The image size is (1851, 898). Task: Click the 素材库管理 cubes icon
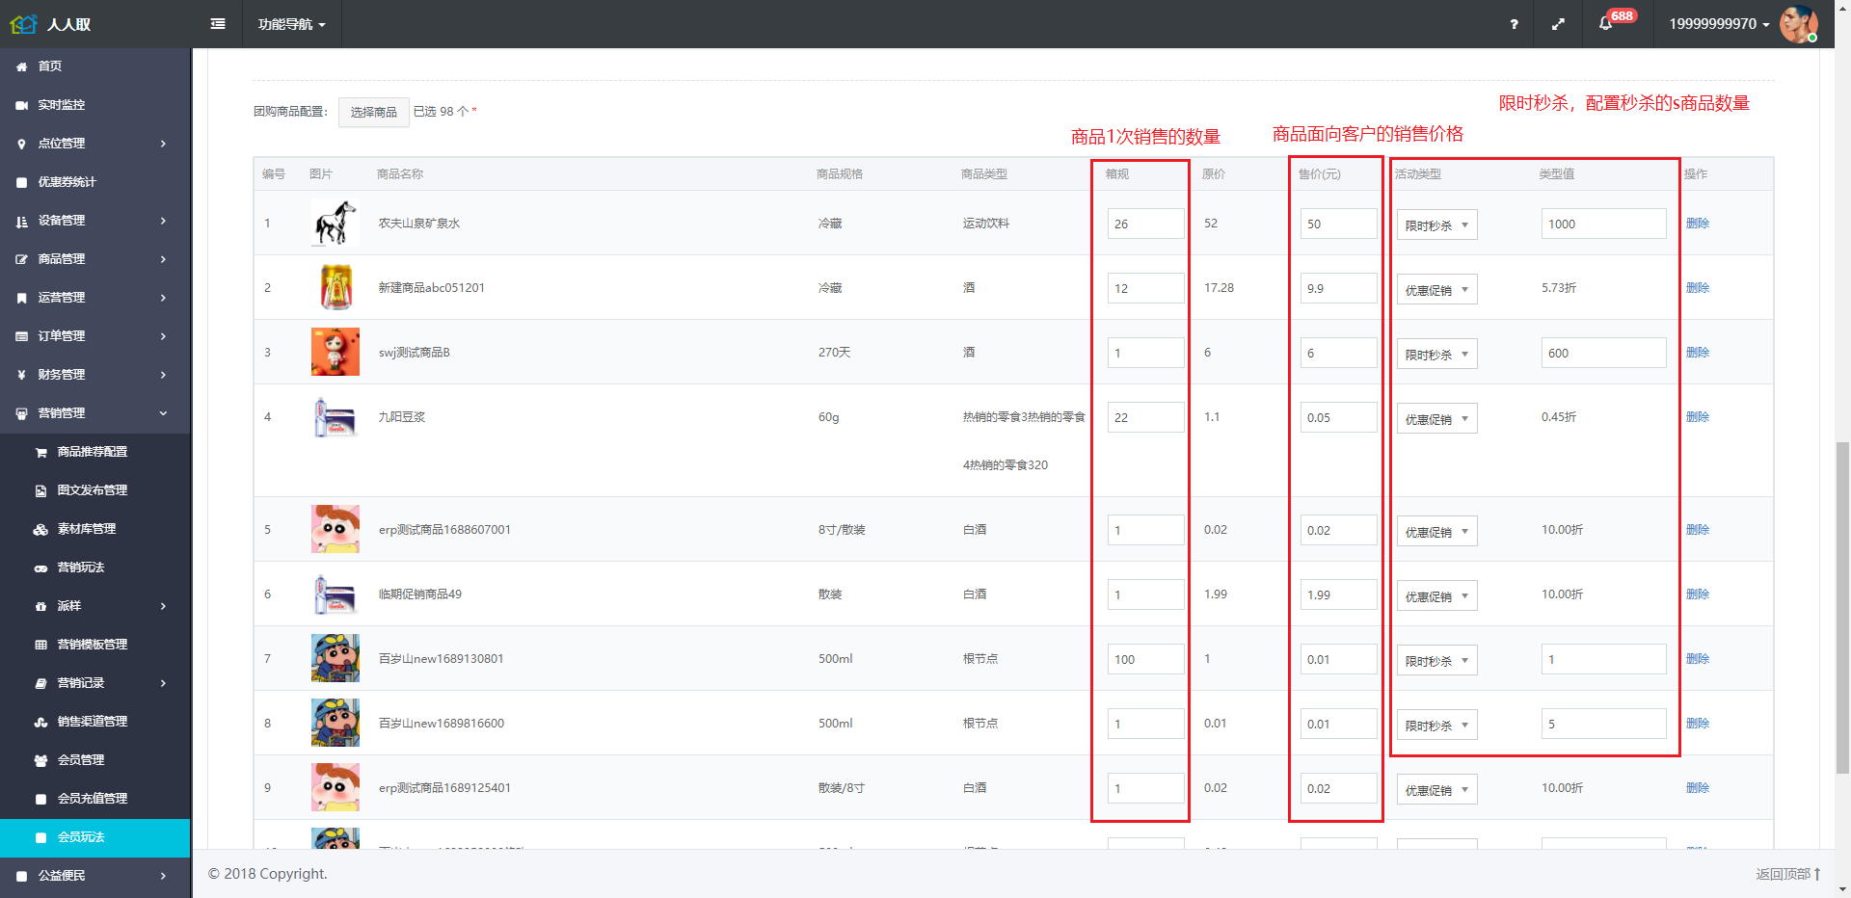pyautogui.click(x=40, y=529)
